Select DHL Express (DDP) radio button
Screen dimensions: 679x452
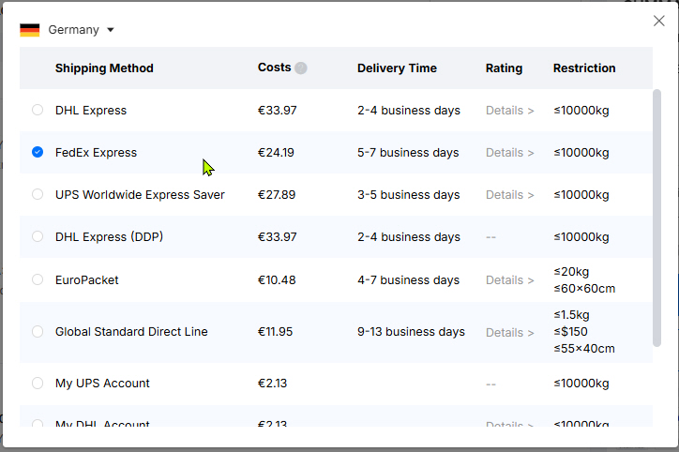tap(38, 236)
